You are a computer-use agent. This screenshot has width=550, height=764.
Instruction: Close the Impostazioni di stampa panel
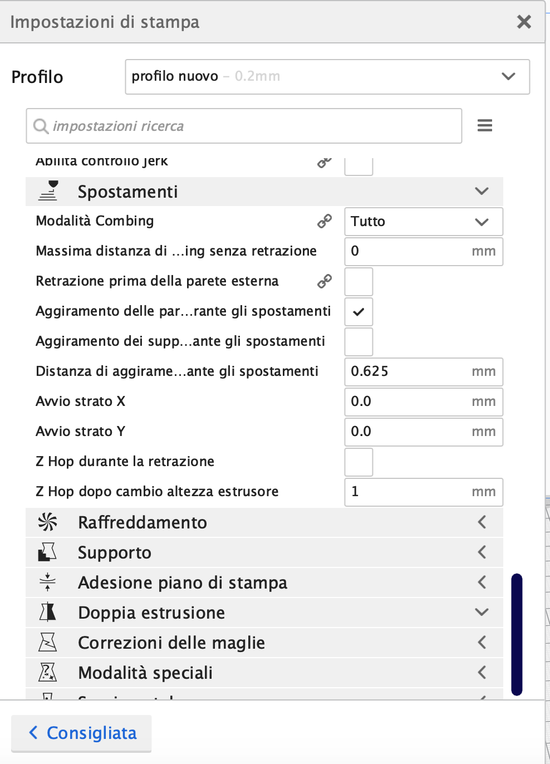coord(524,22)
